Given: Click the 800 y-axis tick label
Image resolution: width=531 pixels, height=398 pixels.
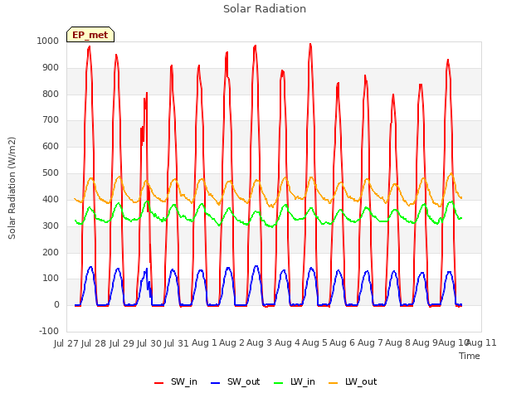Looking at the screenshot, I should click(x=51, y=94).
